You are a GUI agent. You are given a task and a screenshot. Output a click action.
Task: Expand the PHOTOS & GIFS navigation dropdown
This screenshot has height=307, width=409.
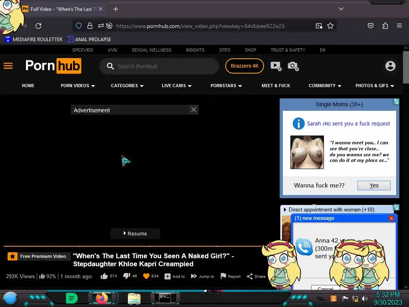375,86
